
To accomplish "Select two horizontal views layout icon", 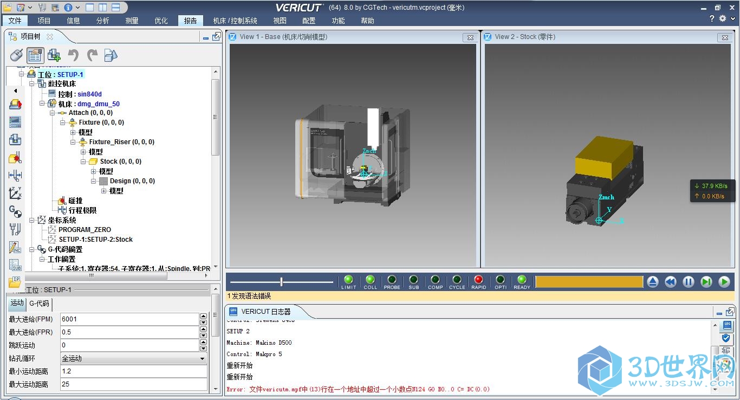I will click(x=116, y=8).
